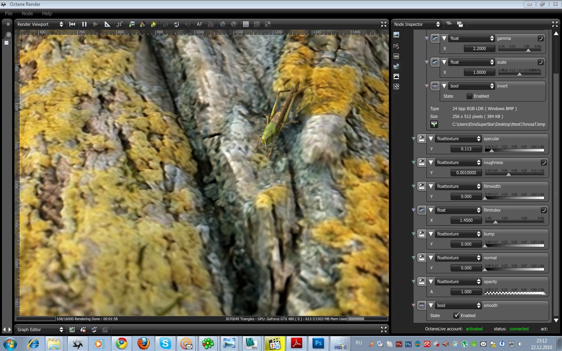Viewport: 562px width, 351px height.
Task: Toggle the 3D stereo glasses icon
Action: (x=211, y=24)
